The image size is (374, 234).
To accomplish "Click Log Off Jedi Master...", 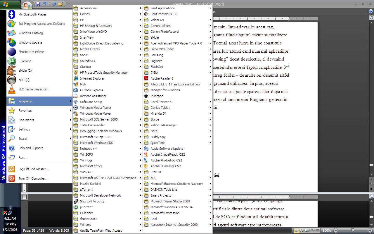I will [40, 169].
